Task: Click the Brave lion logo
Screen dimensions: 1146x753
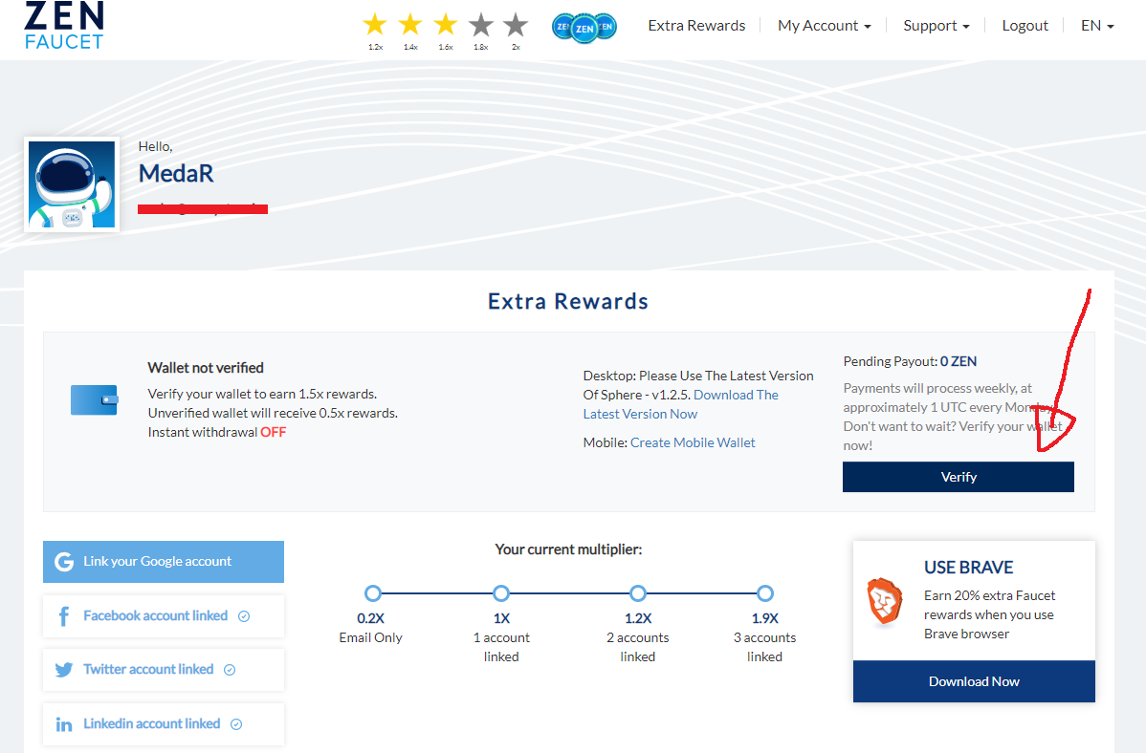Action: pyautogui.click(x=884, y=601)
